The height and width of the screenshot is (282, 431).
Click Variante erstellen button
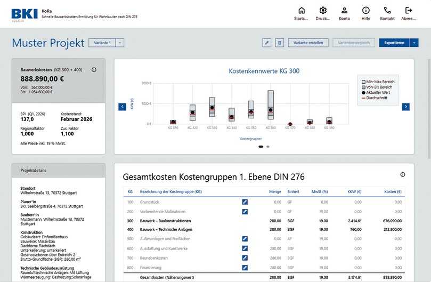[x=308, y=43]
